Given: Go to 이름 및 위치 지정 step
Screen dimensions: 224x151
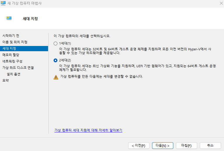Looking at the screenshot, I should point(15,42).
